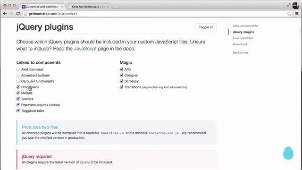Uncheck the Transitions checkbox
Image resolution: width=302 pixels, height=170 pixels.
click(x=121, y=87)
